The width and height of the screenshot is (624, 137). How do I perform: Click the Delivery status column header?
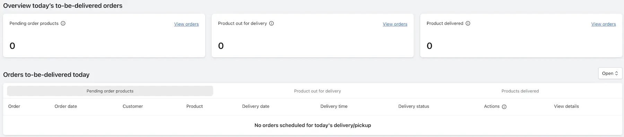click(x=414, y=106)
